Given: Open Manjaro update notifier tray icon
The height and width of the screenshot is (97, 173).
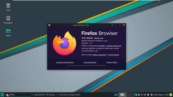Looking at the screenshot, I should click(x=136, y=95).
